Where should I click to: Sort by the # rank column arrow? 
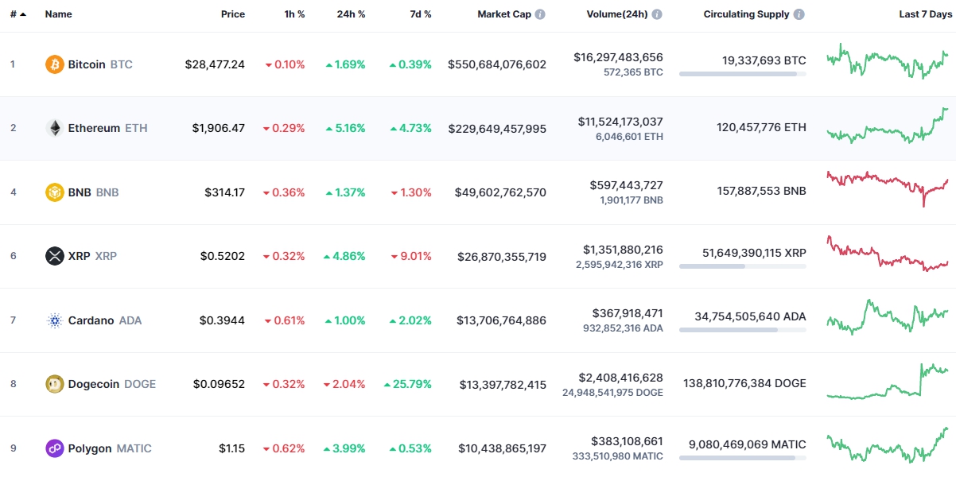tap(23, 14)
